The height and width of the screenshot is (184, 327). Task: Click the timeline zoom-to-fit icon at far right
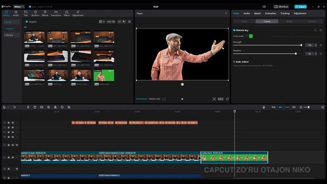pyautogui.click(x=322, y=107)
